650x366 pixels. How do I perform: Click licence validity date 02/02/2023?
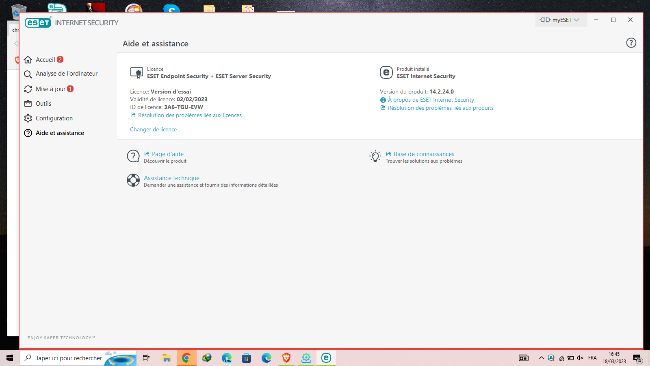pyautogui.click(x=192, y=100)
